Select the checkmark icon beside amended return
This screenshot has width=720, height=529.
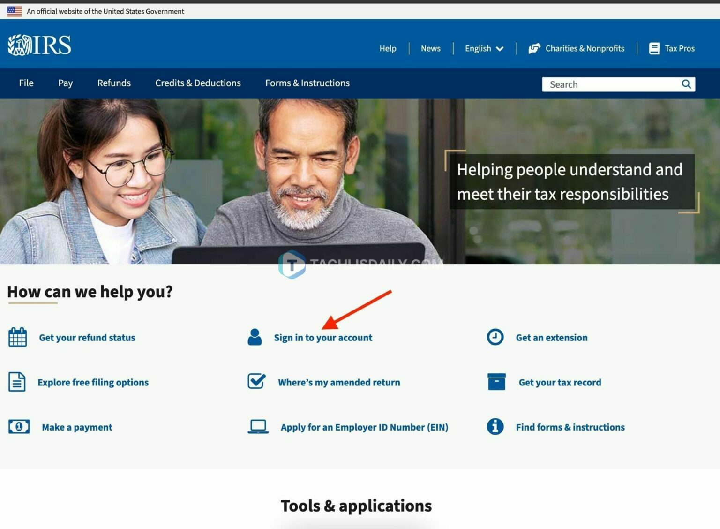[x=256, y=381]
